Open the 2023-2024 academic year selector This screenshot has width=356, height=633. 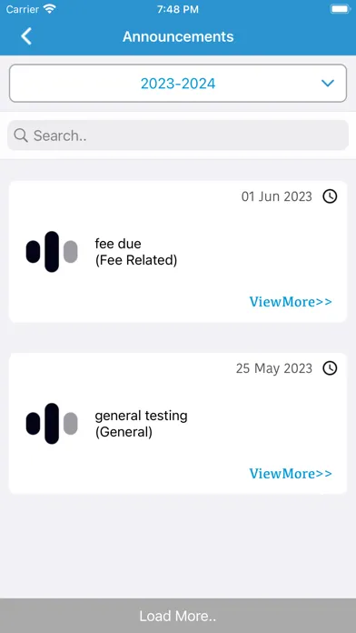[x=178, y=83]
